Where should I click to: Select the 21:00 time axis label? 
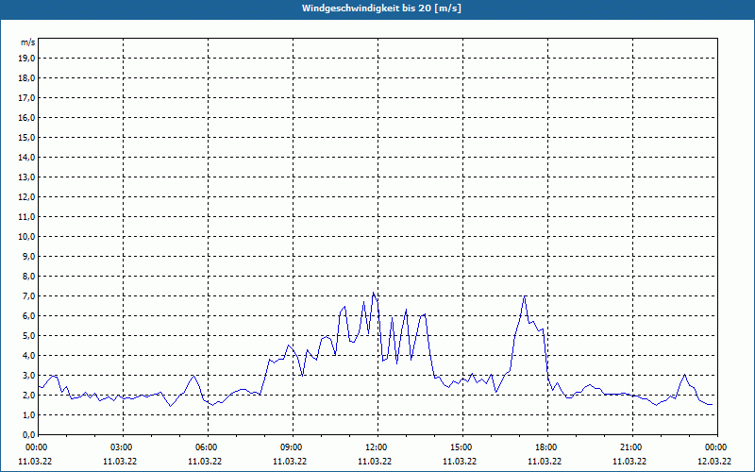(632, 447)
